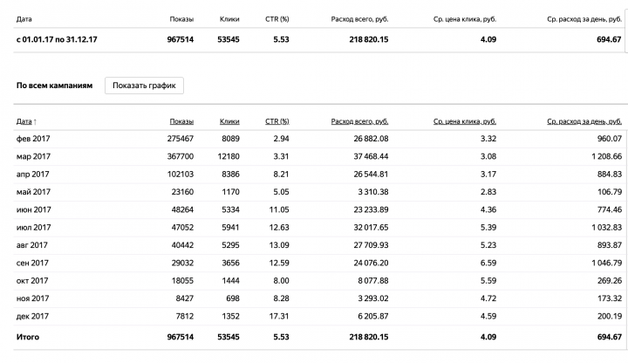Click the 37 468.44 spend value for March
The image size is (628, 363).
click(371, 156)
